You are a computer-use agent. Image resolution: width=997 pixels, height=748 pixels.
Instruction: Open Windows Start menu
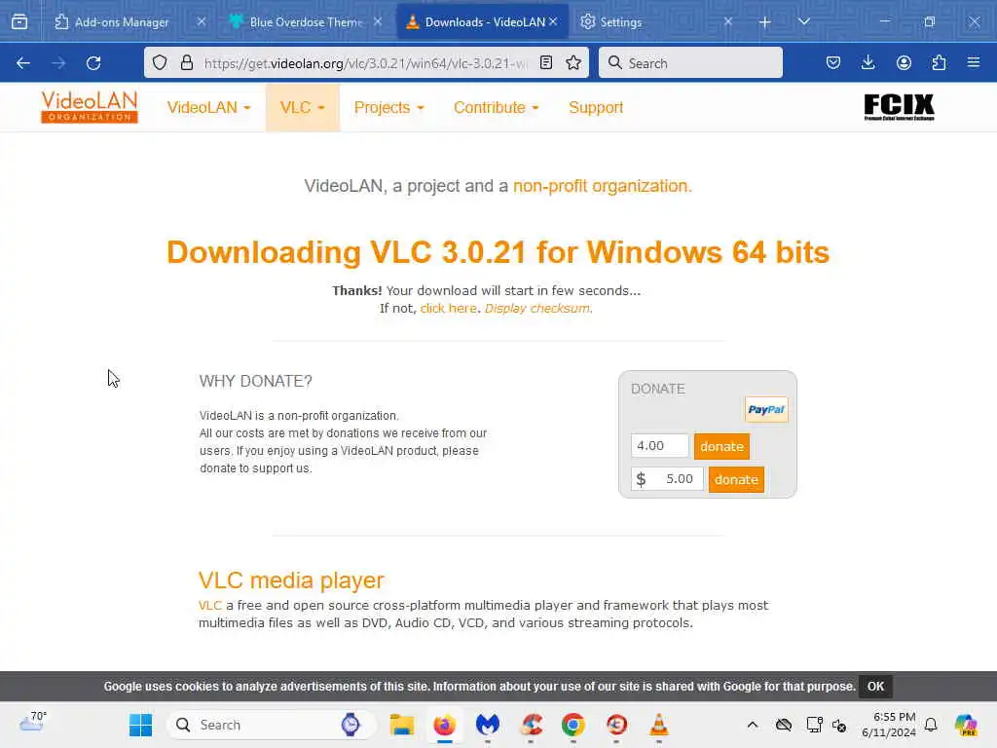[140, 725]
